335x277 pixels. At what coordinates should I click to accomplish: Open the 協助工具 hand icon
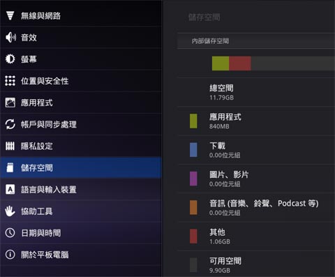point(10,211)
